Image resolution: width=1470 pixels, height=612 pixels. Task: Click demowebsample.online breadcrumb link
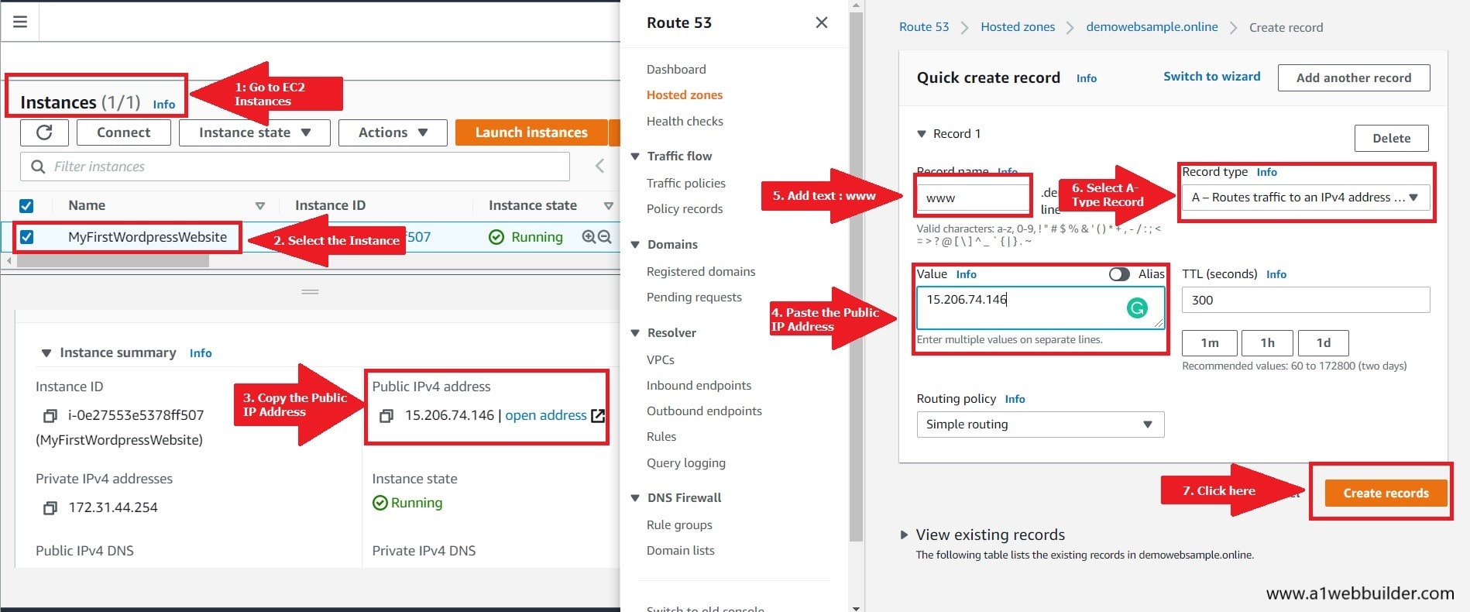(1152, 26)
